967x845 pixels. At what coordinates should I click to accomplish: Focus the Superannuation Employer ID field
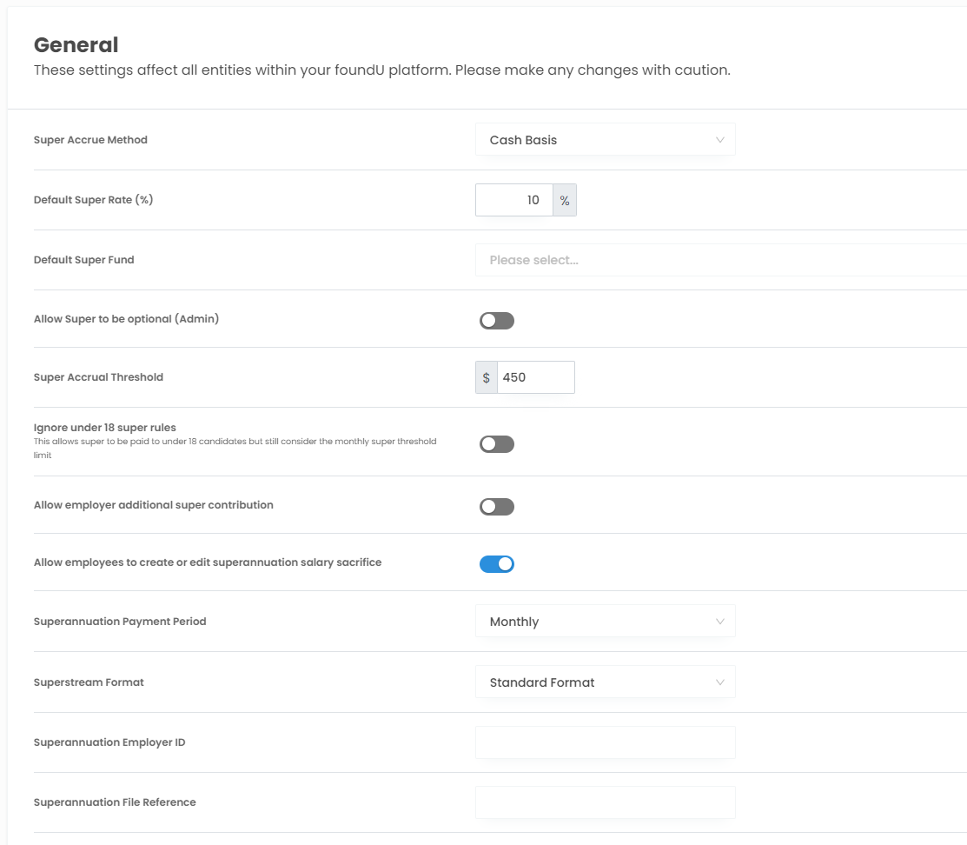click(605, 742)
